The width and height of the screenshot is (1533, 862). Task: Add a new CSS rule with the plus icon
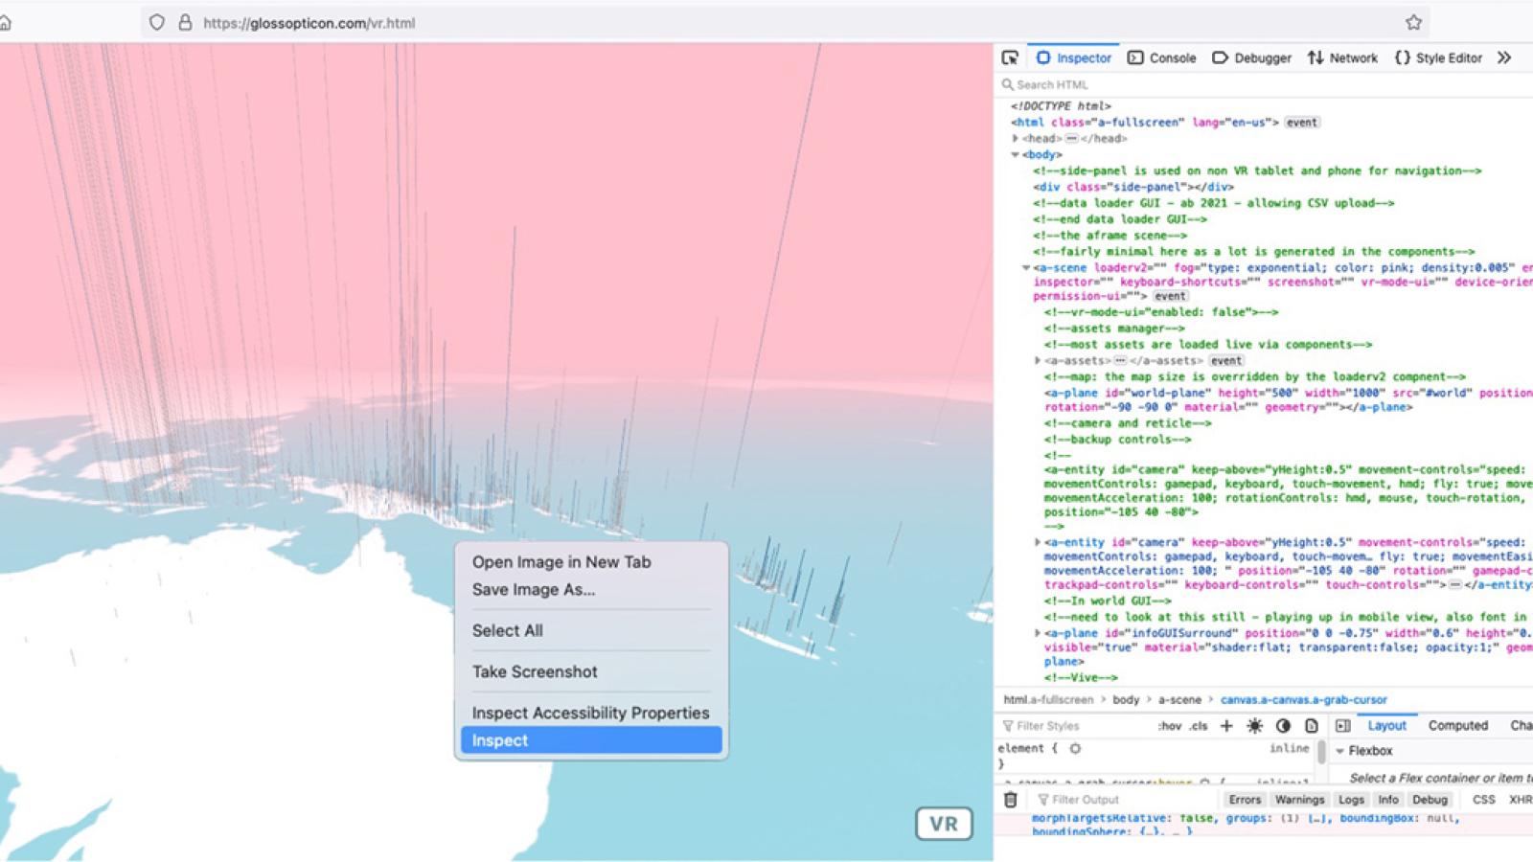point(1226,726)
